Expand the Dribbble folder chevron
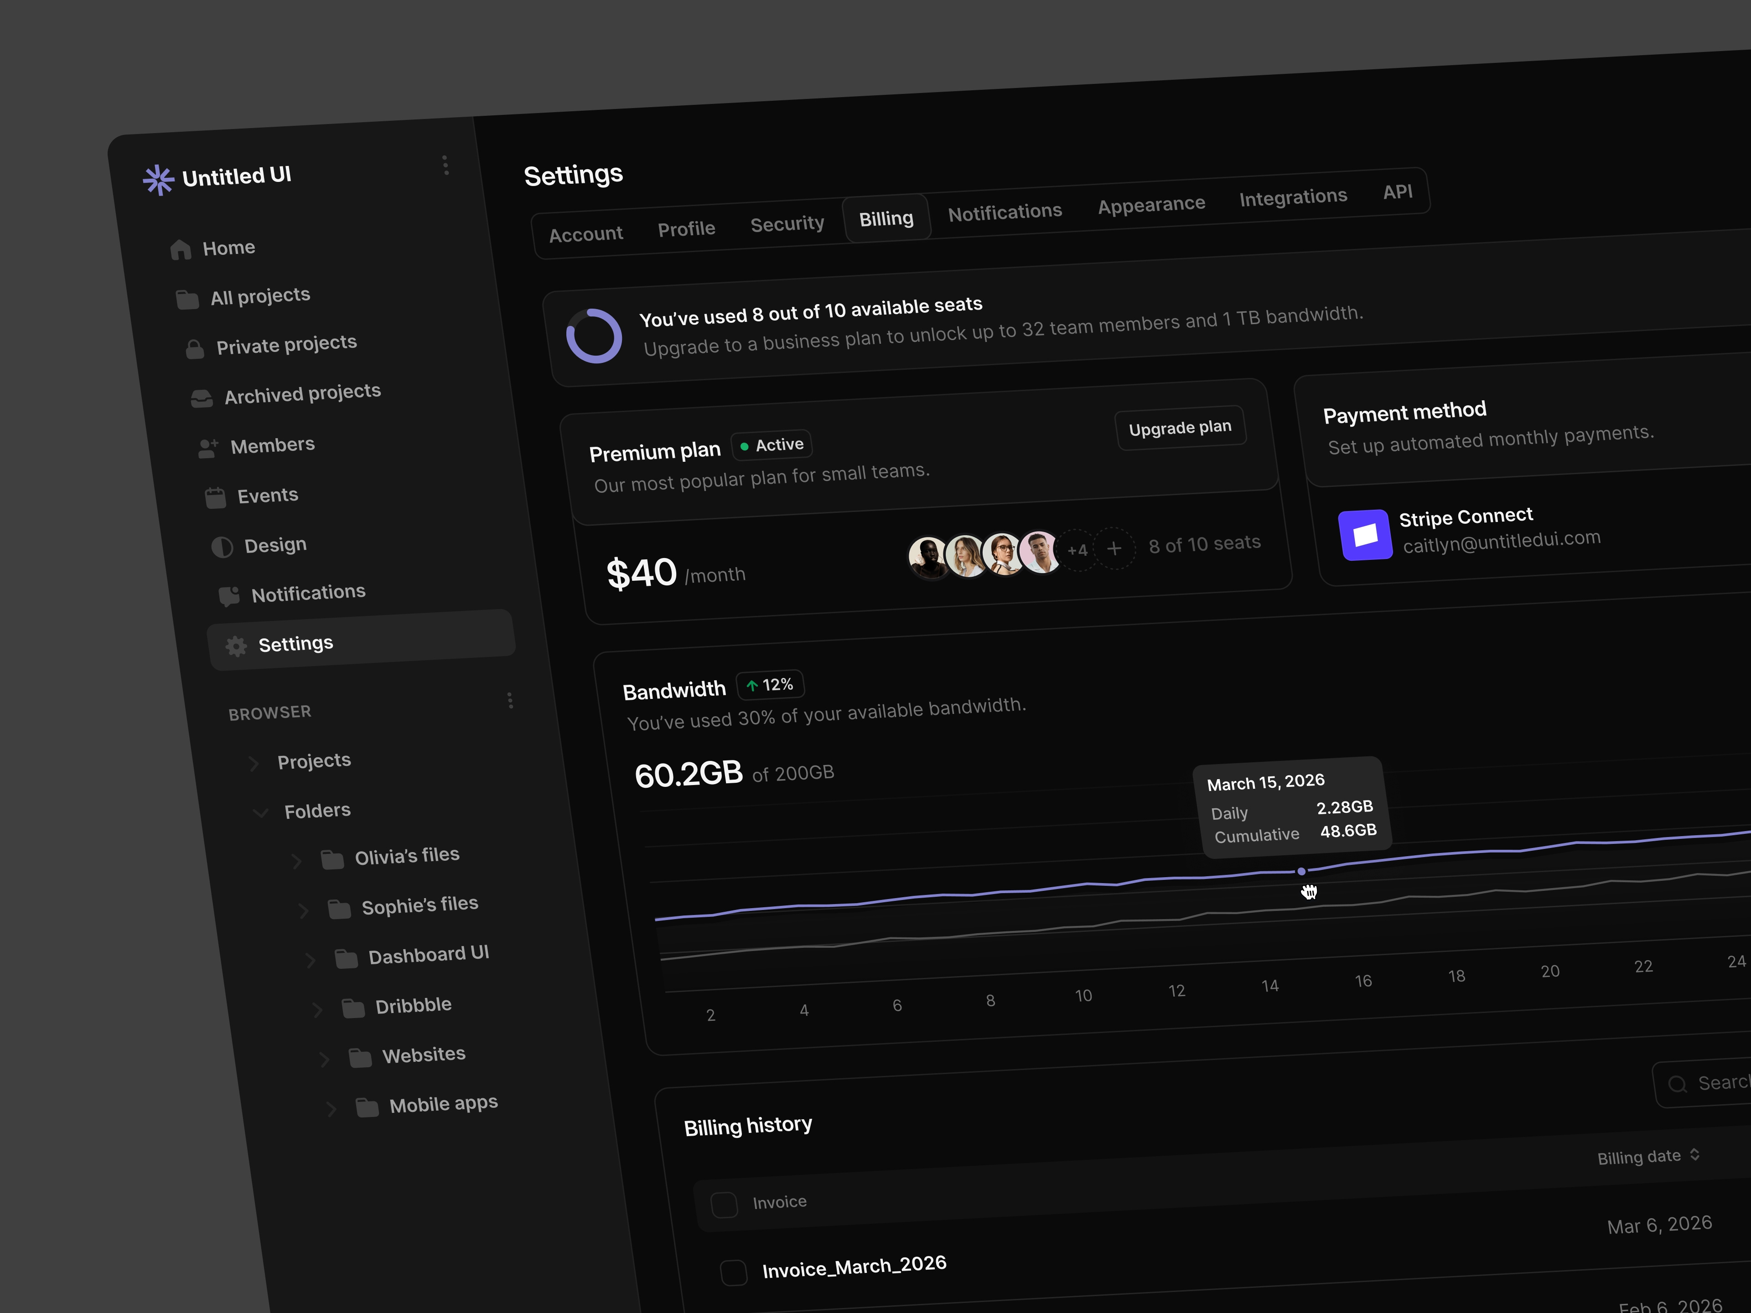This screenshot has width=1751, height=1313. [x=317, y=1011]
